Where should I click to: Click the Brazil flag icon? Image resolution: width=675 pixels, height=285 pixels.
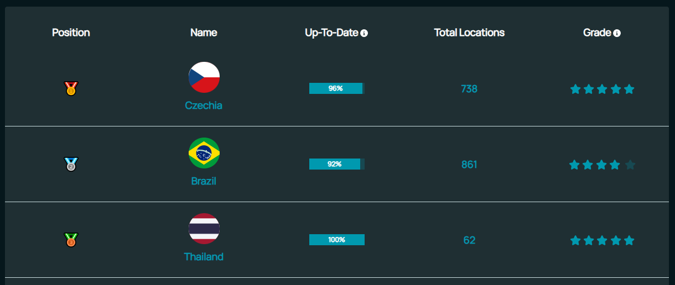[204, 153]
